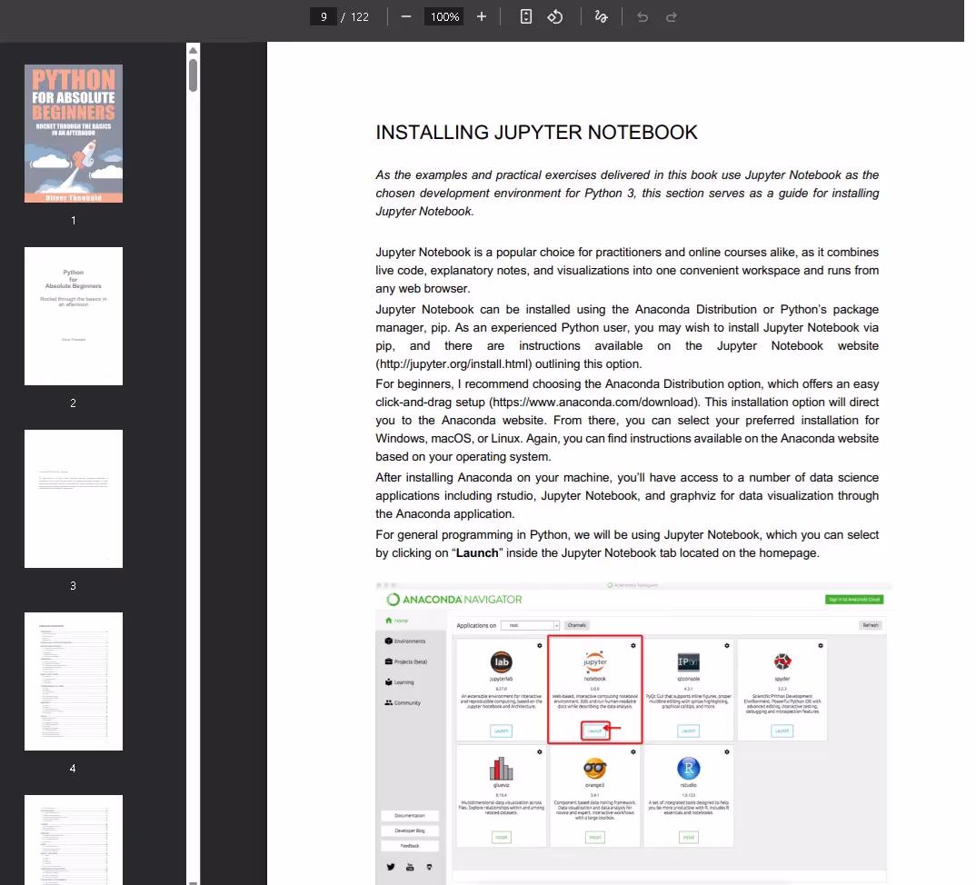The width and height of the screenshot is (976, 885).
Task: Go to page 2 title thumbnail
Action: coord(74,315)
